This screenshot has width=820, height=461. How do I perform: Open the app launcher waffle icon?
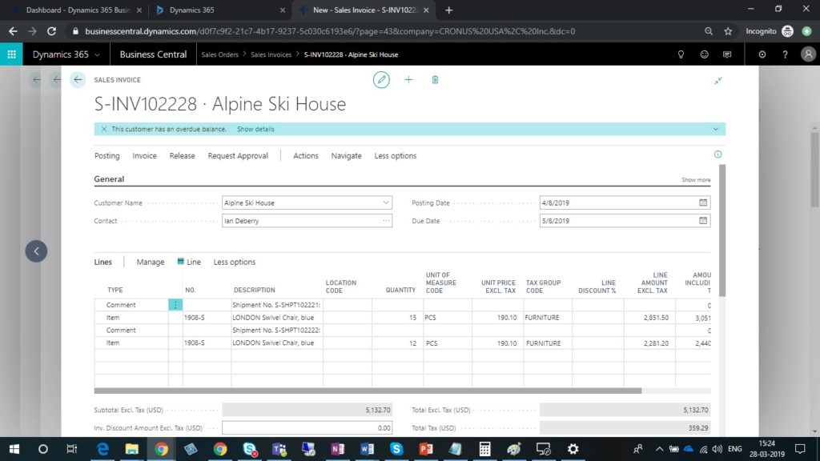coord(12,54)
